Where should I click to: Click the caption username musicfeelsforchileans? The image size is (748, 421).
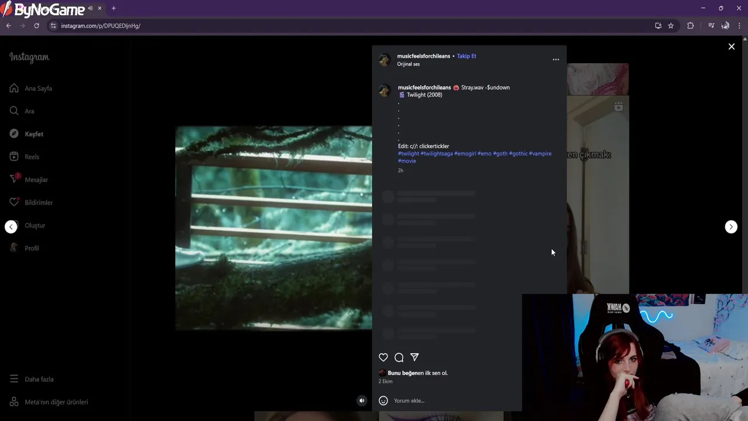click(x=425, y=88)
